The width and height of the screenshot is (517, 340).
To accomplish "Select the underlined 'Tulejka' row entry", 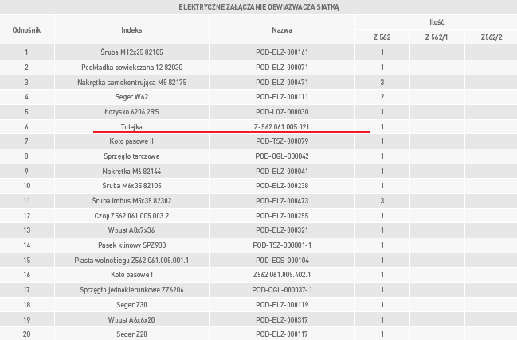I will point(131,126).
